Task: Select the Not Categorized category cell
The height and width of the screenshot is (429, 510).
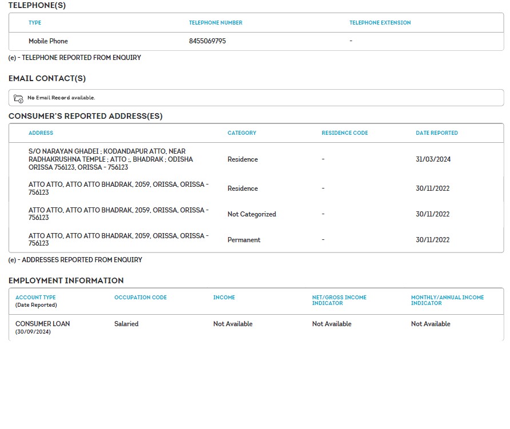Action: click(252, 214)
